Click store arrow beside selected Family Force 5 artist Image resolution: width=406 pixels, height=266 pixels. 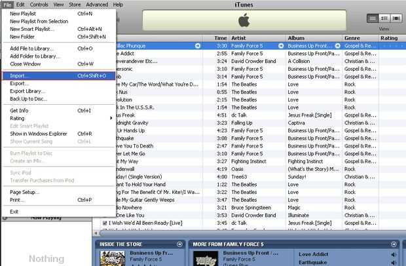(281, 46)
